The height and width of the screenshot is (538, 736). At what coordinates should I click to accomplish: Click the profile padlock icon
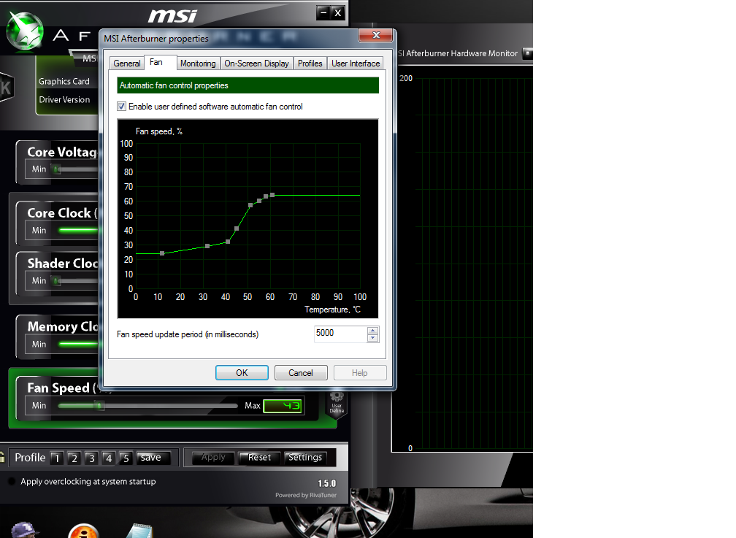click(x=2, y=457)
